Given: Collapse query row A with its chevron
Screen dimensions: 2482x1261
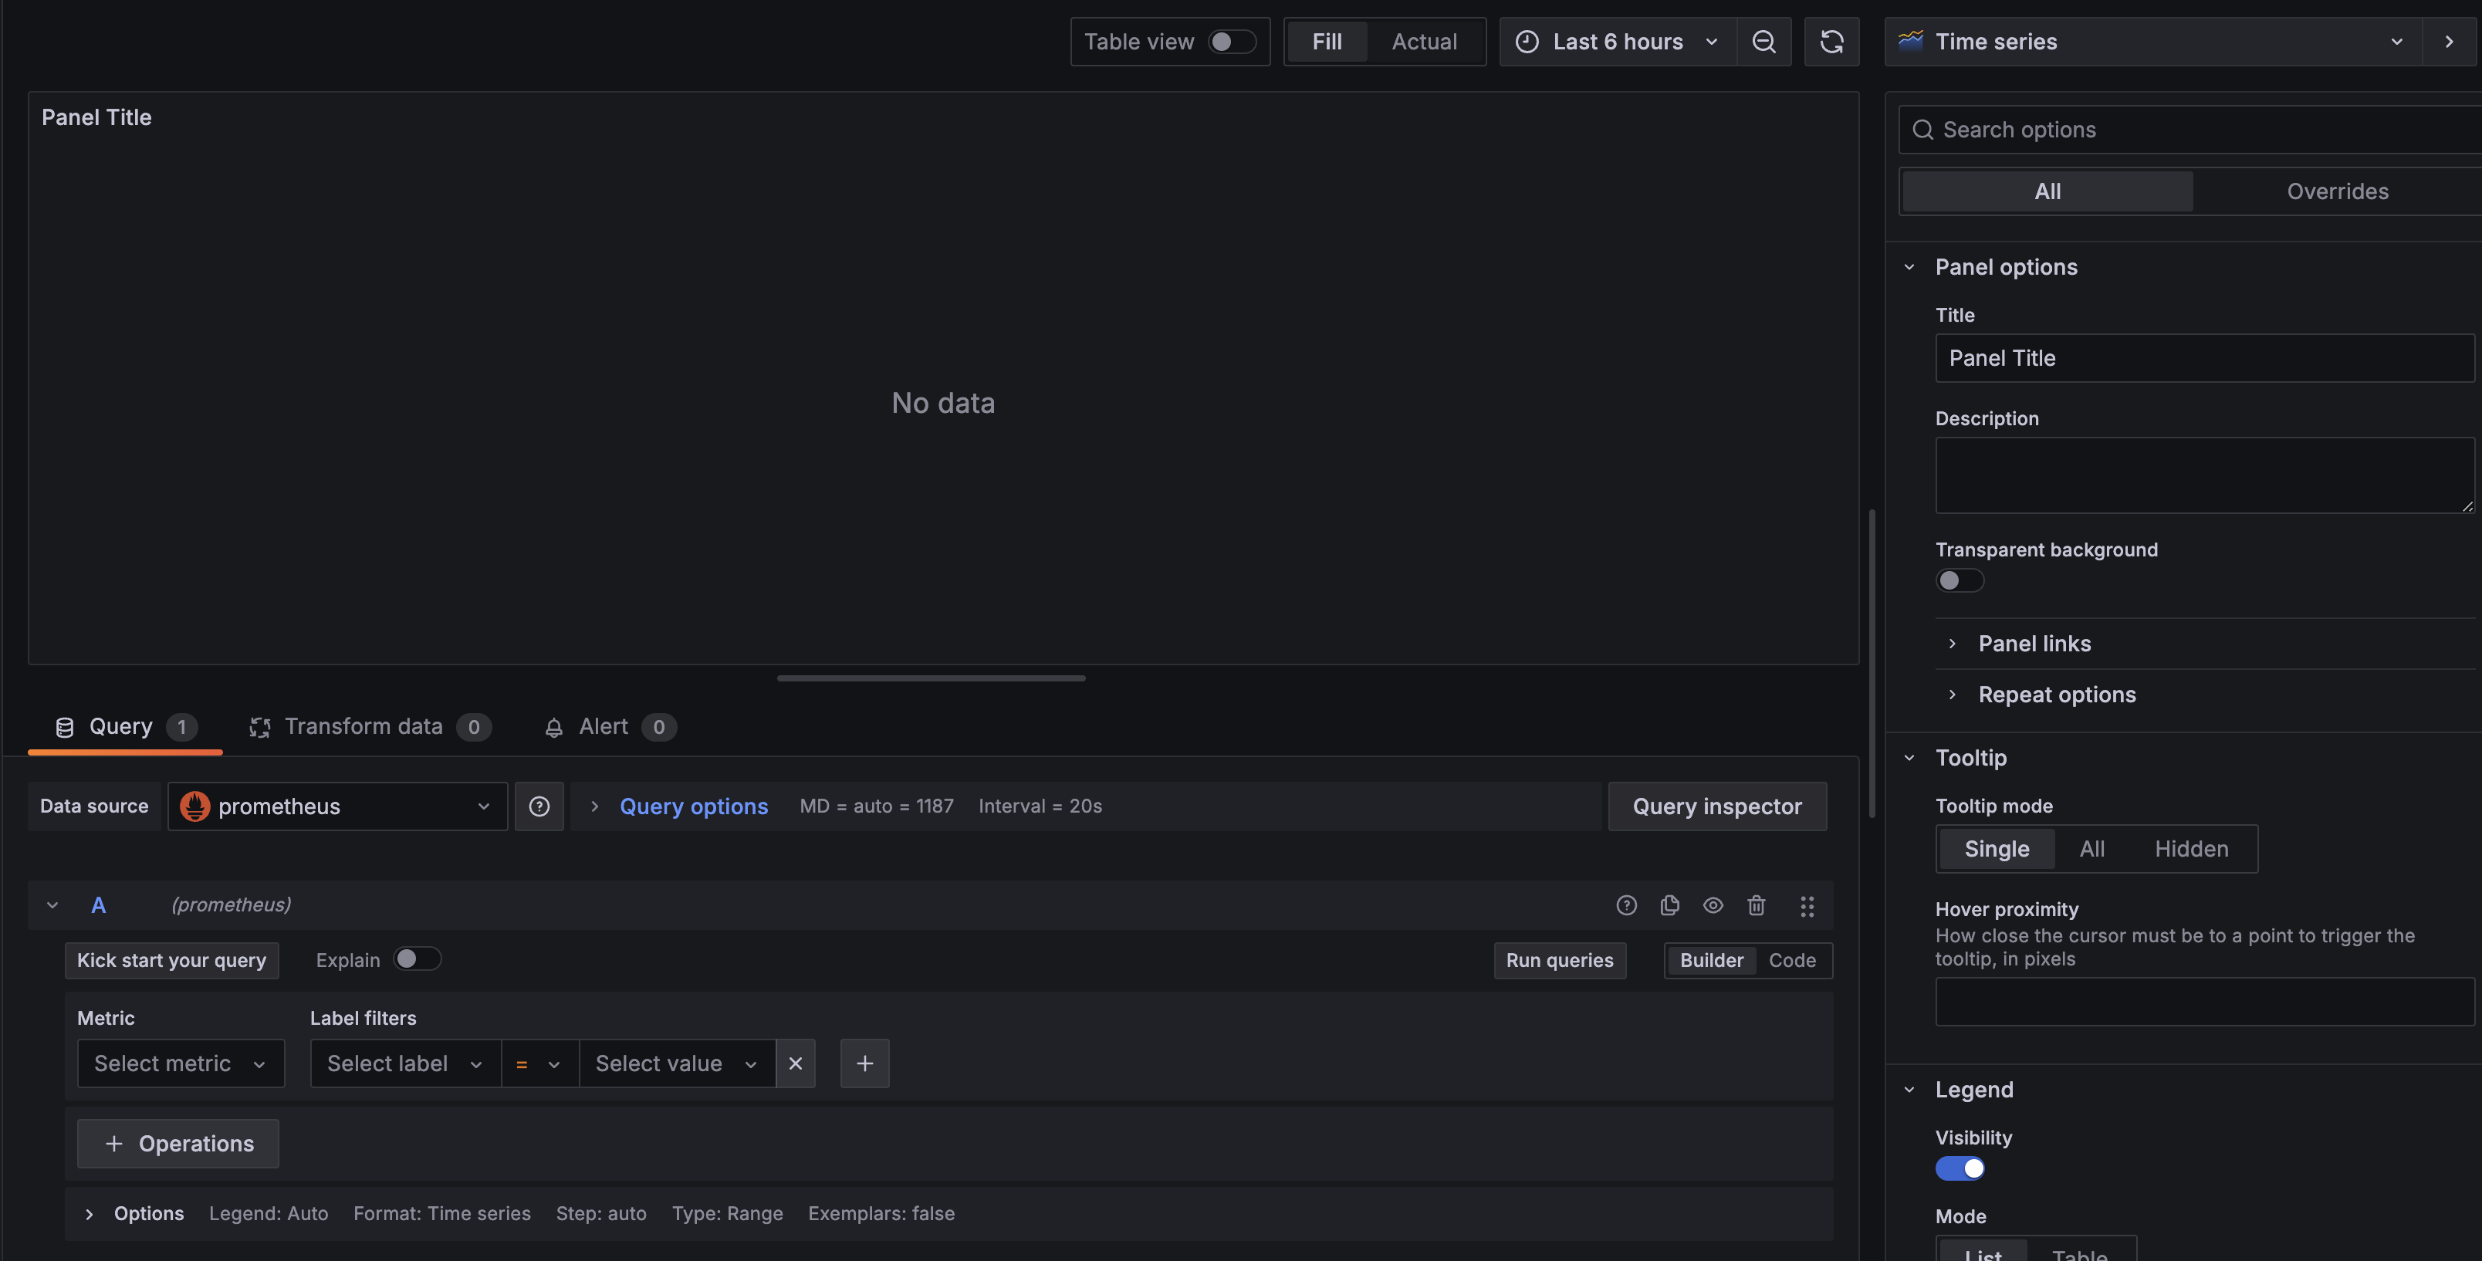Looking at the screenshot, I should click(52, 904).
